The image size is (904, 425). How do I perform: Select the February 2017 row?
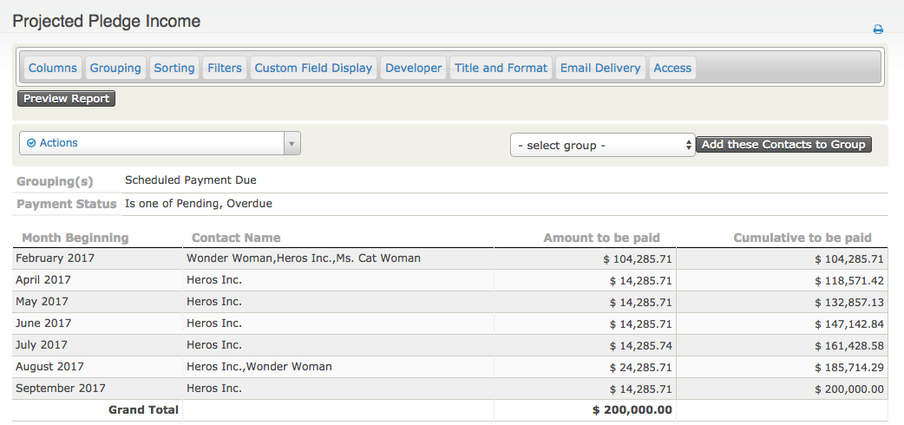[56, 258]
